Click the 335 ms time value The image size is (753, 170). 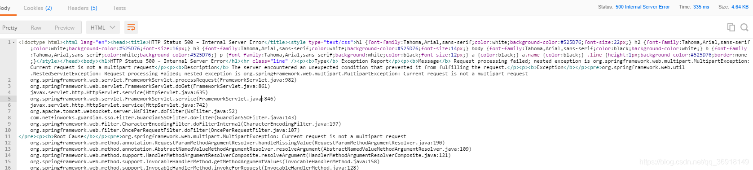point(701,7)
